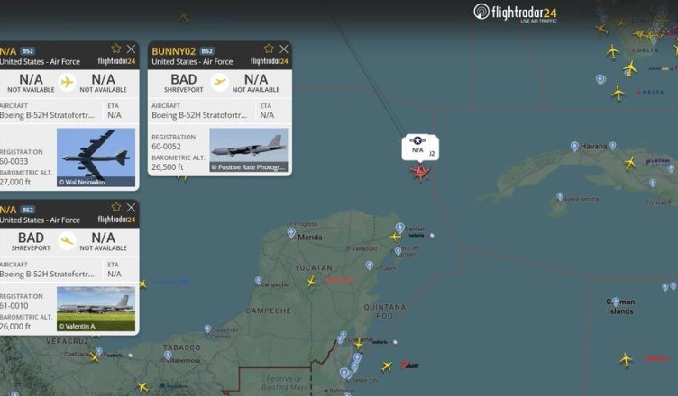This screenshot has width=678, height=396.
Task: Toggle favorite star on 61-0010 card
Action: [x=116, y=207]
